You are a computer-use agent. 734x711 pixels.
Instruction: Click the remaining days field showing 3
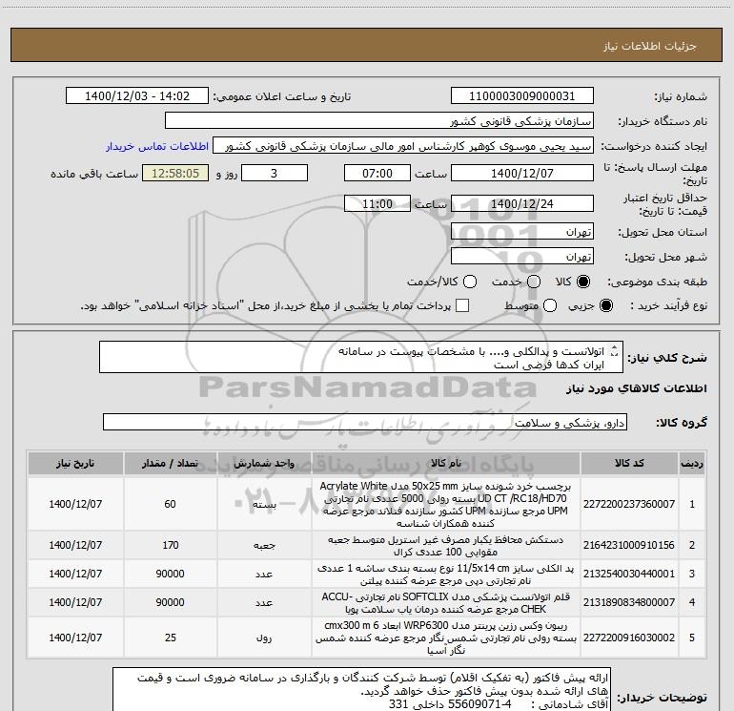[x=275, y=173]
